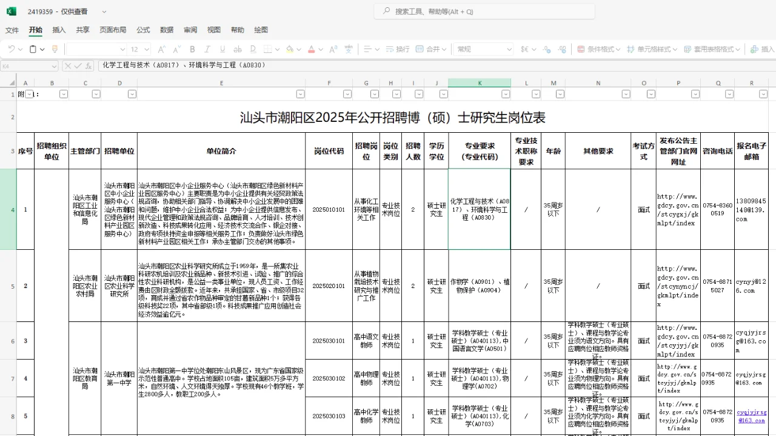The height and width of the screenshot is (436, 776).
Task: Apply italic formatting
Action: pyautogui.click(x=206, y=49)
